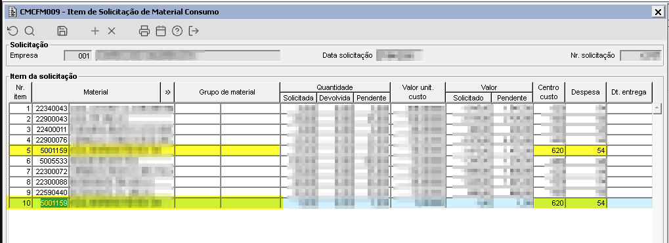Print using the printer icon
Image resolution: width=669 pixels, height=243 pixels.
pos(144,31)
